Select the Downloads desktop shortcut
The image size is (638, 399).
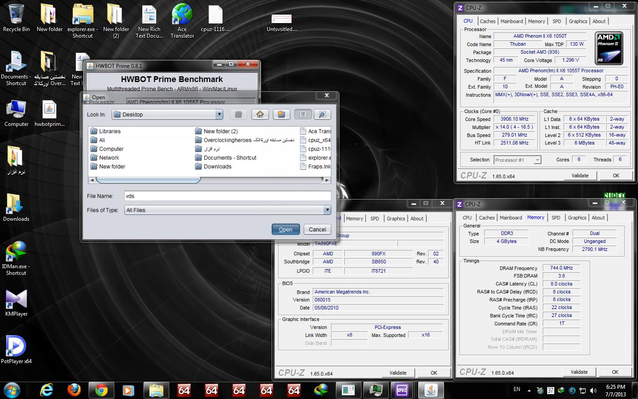[16, 207]
